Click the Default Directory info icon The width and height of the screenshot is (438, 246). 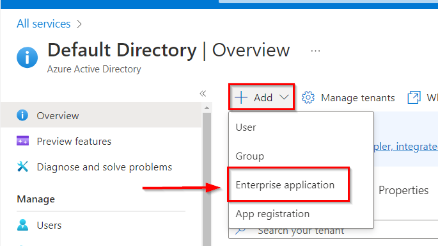[x=27, y=58]
